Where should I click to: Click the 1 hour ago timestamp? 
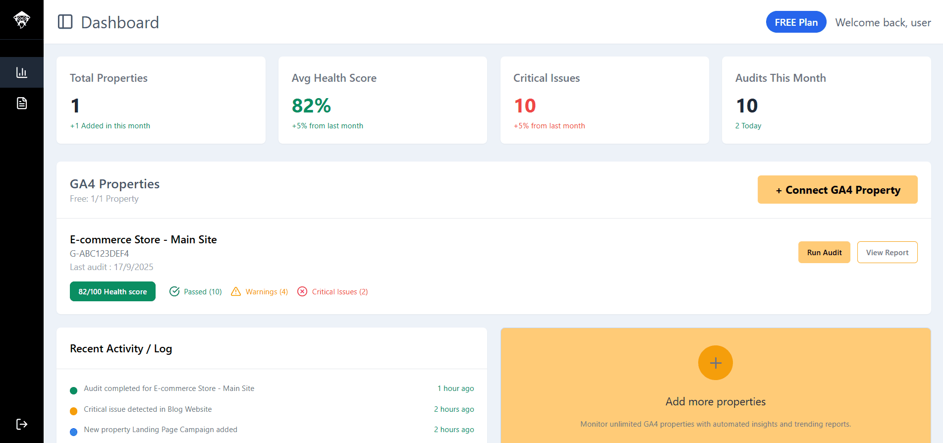[455, 388]
